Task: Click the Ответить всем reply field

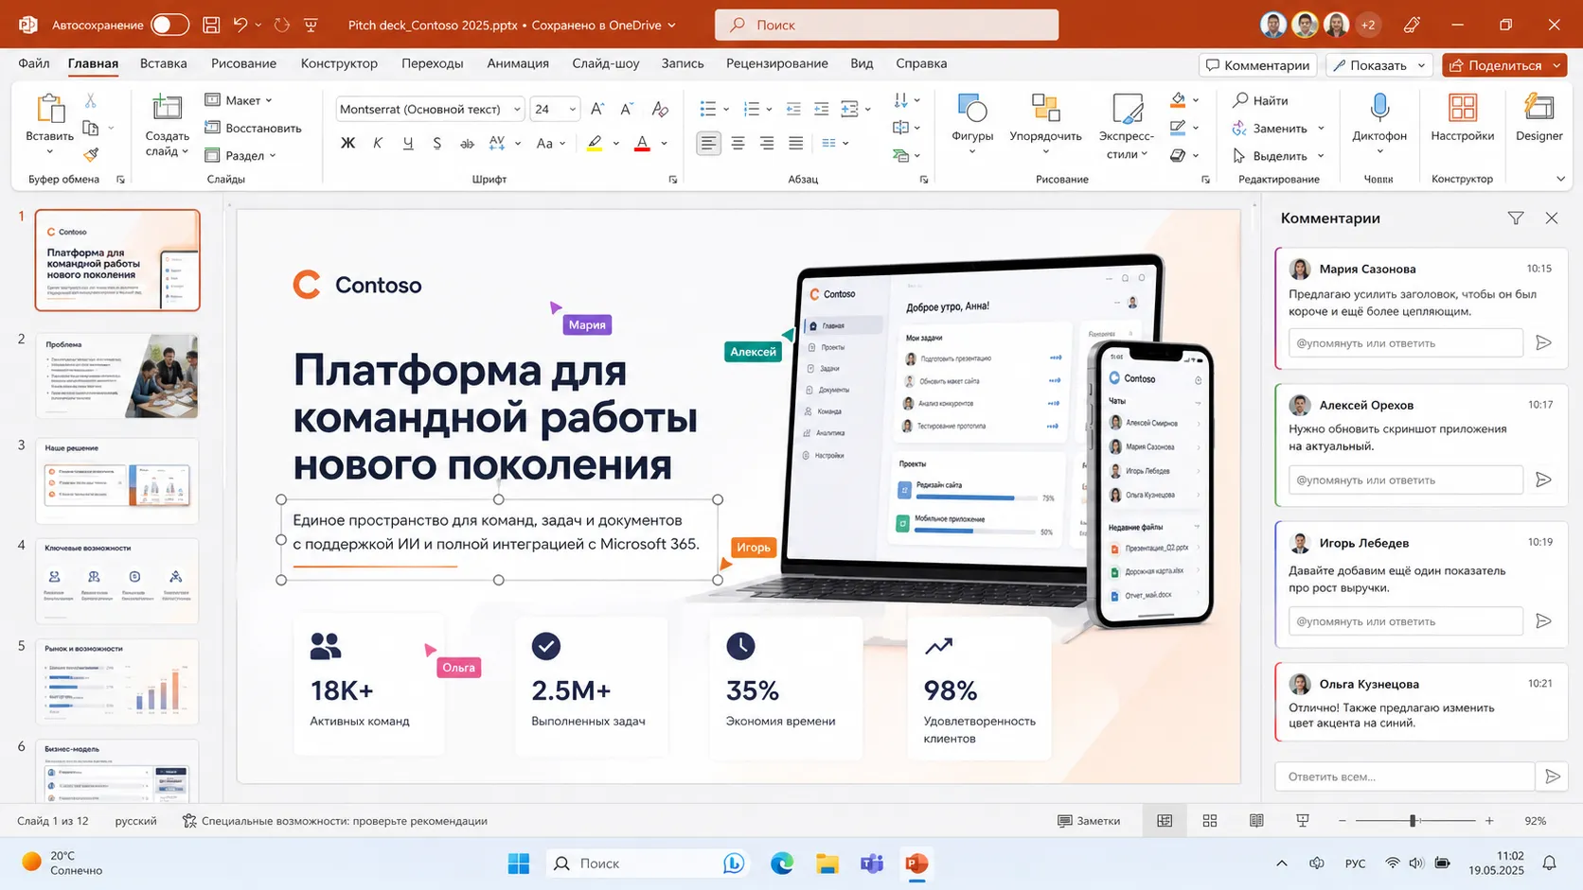Action: 1404,777
